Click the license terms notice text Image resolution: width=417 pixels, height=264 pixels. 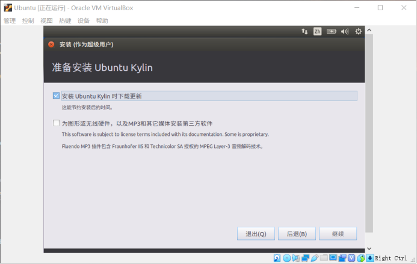click(x=165, y=135)
